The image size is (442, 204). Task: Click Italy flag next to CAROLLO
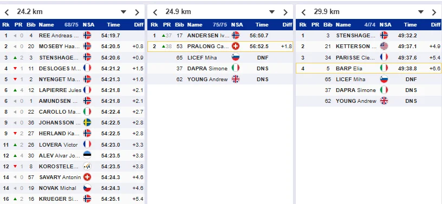pos(87,111)
